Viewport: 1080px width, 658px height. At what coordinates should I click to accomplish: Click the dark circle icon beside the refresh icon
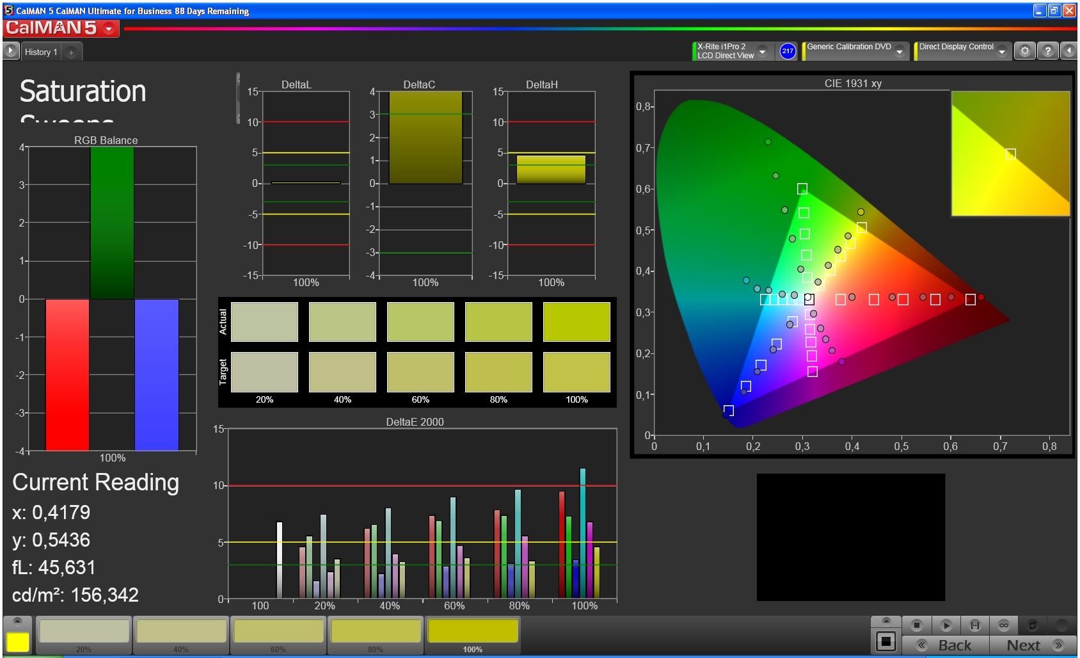[1061, 625]
